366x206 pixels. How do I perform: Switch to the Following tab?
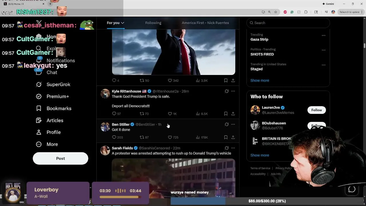click(153, 23)
